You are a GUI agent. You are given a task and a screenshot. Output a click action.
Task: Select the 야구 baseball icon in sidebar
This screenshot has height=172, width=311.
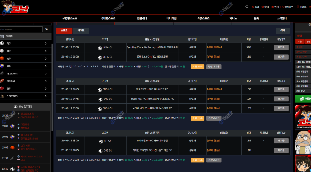2,51
